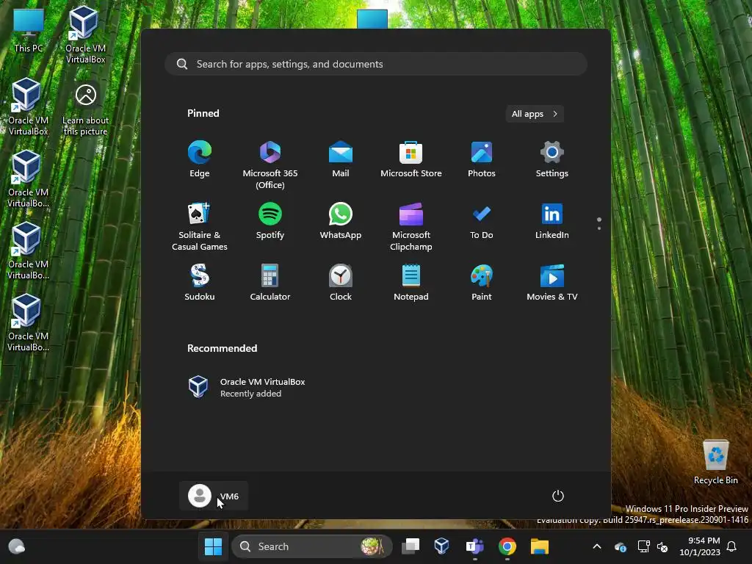The width and height of the screenshot is (752, 564).
Task: Launch Microsoft 365 (Office) from pinned apps
Action: coord(270,164)
